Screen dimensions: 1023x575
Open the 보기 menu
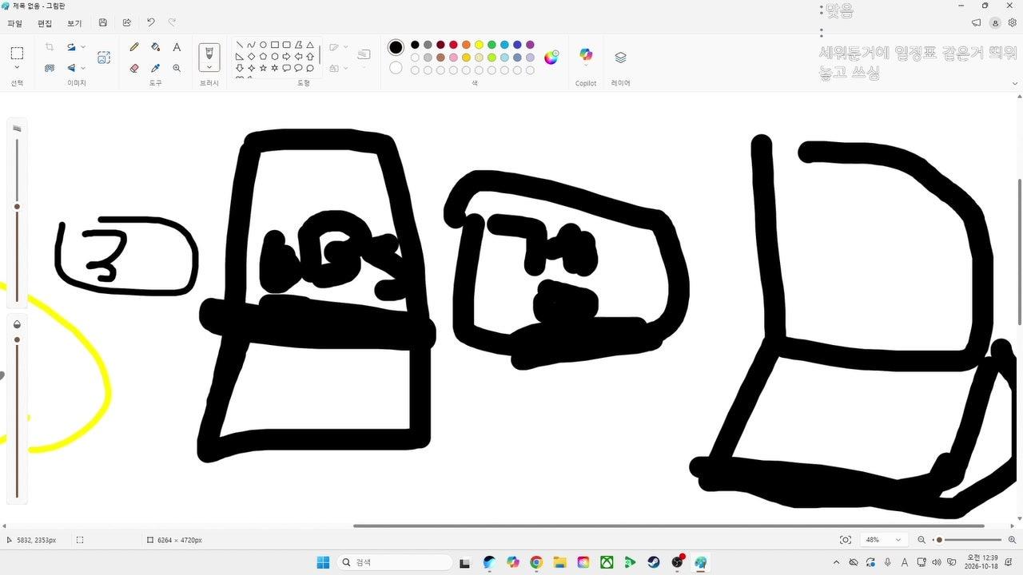point(74,23)
